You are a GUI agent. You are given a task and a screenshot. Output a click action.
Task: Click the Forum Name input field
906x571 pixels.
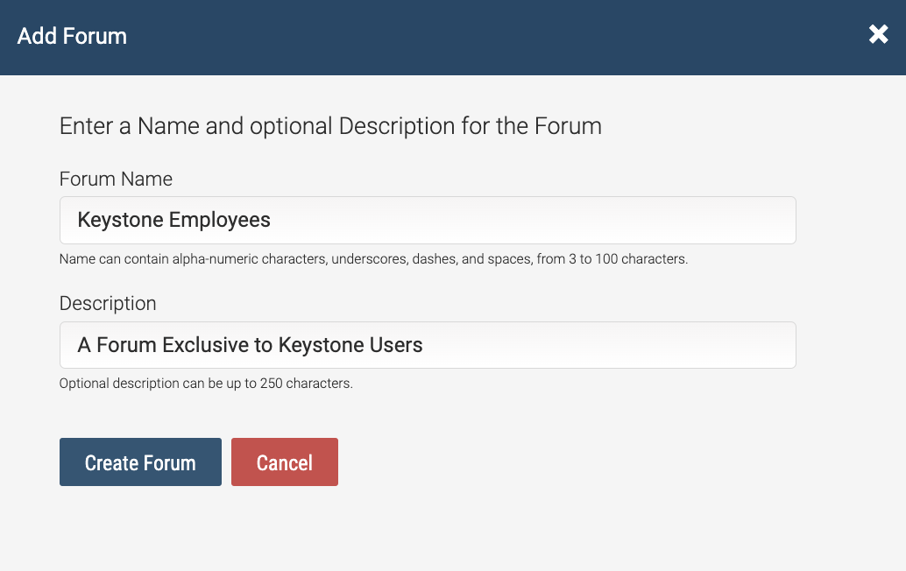pyautogui.click(x=428, y=220)
